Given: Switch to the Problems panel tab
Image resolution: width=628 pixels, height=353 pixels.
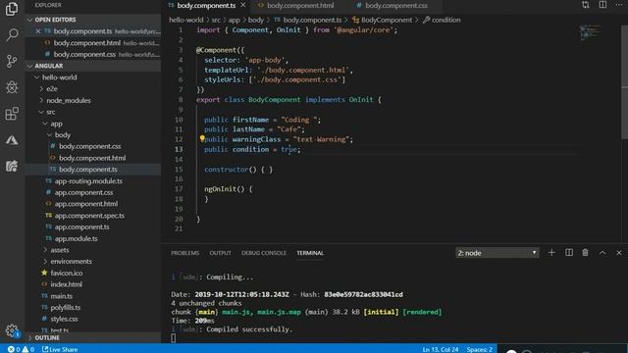Looking at the screenshot, I should tap(185, 253).
